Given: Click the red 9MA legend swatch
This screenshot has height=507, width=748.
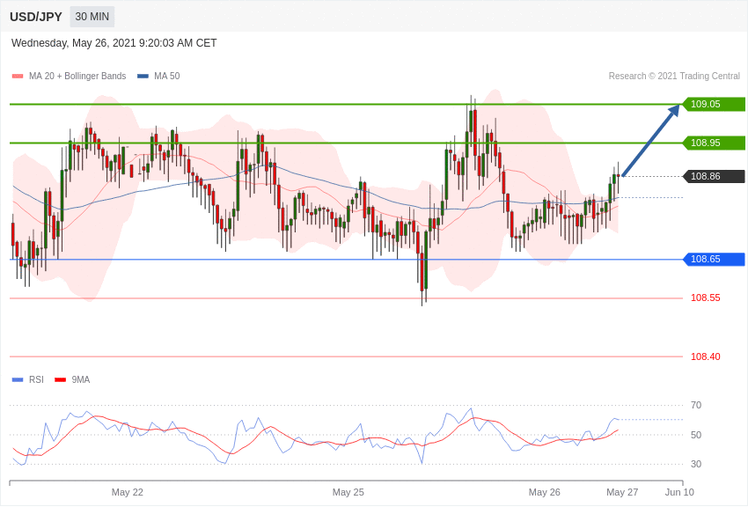Looking at the screenshot, I should (x=60, y=380).
